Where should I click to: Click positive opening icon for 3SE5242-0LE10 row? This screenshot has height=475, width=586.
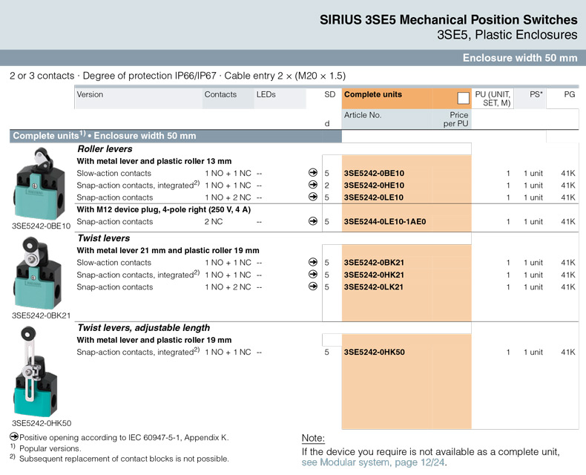(x=313, y=197)
